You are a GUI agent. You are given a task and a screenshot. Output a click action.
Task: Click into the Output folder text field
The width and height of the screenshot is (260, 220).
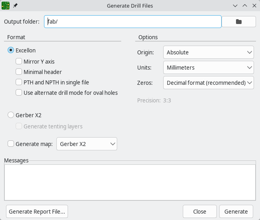(132, 22)
